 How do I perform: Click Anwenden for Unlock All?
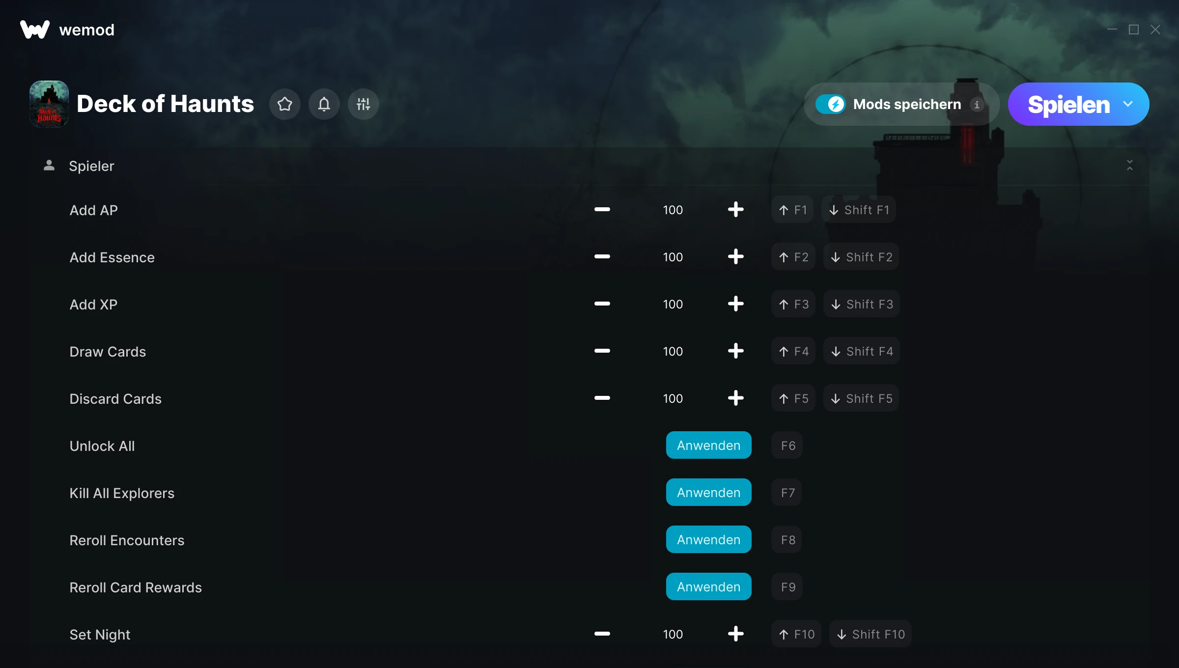[x=708, y=445]
